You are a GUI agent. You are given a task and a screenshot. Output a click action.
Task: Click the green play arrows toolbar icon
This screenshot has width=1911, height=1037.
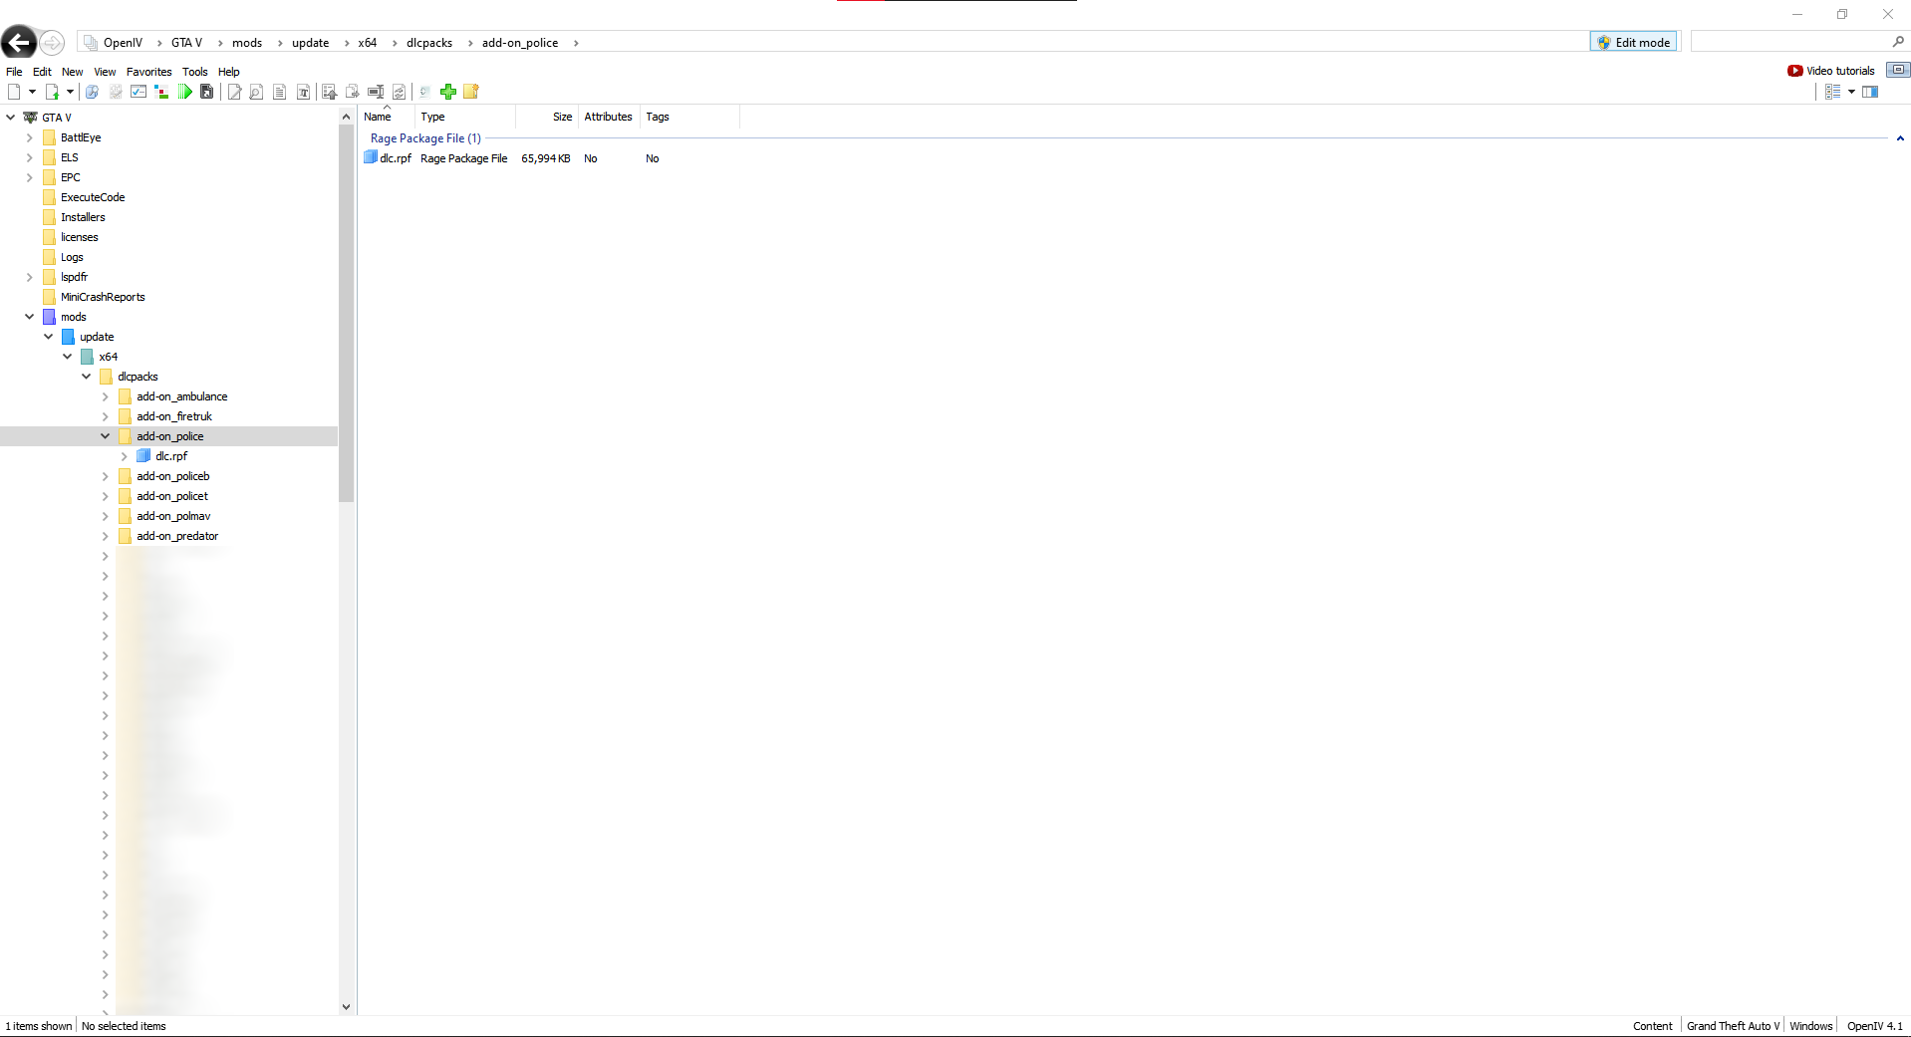(x=185, y=92)
